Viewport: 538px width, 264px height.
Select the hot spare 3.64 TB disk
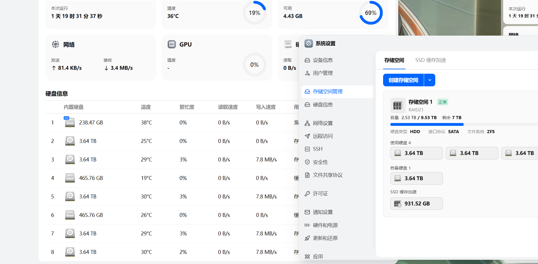pyautogui.click(x=416, y=179)
